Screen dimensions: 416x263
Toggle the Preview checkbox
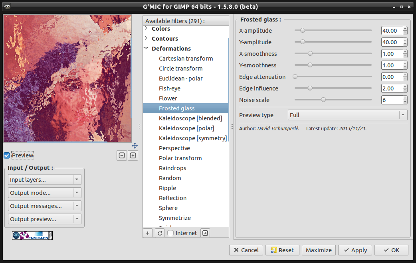(7, 155)
